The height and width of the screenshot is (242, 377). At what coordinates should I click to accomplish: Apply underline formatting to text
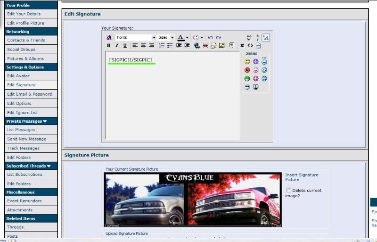[x=124, y=46]
